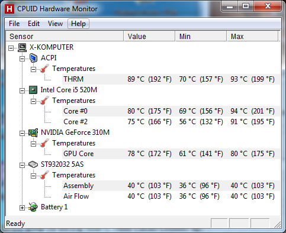This screenshot has width=286, height=233.
Task: Collapse the ACPI node
Action: point(22,59)
